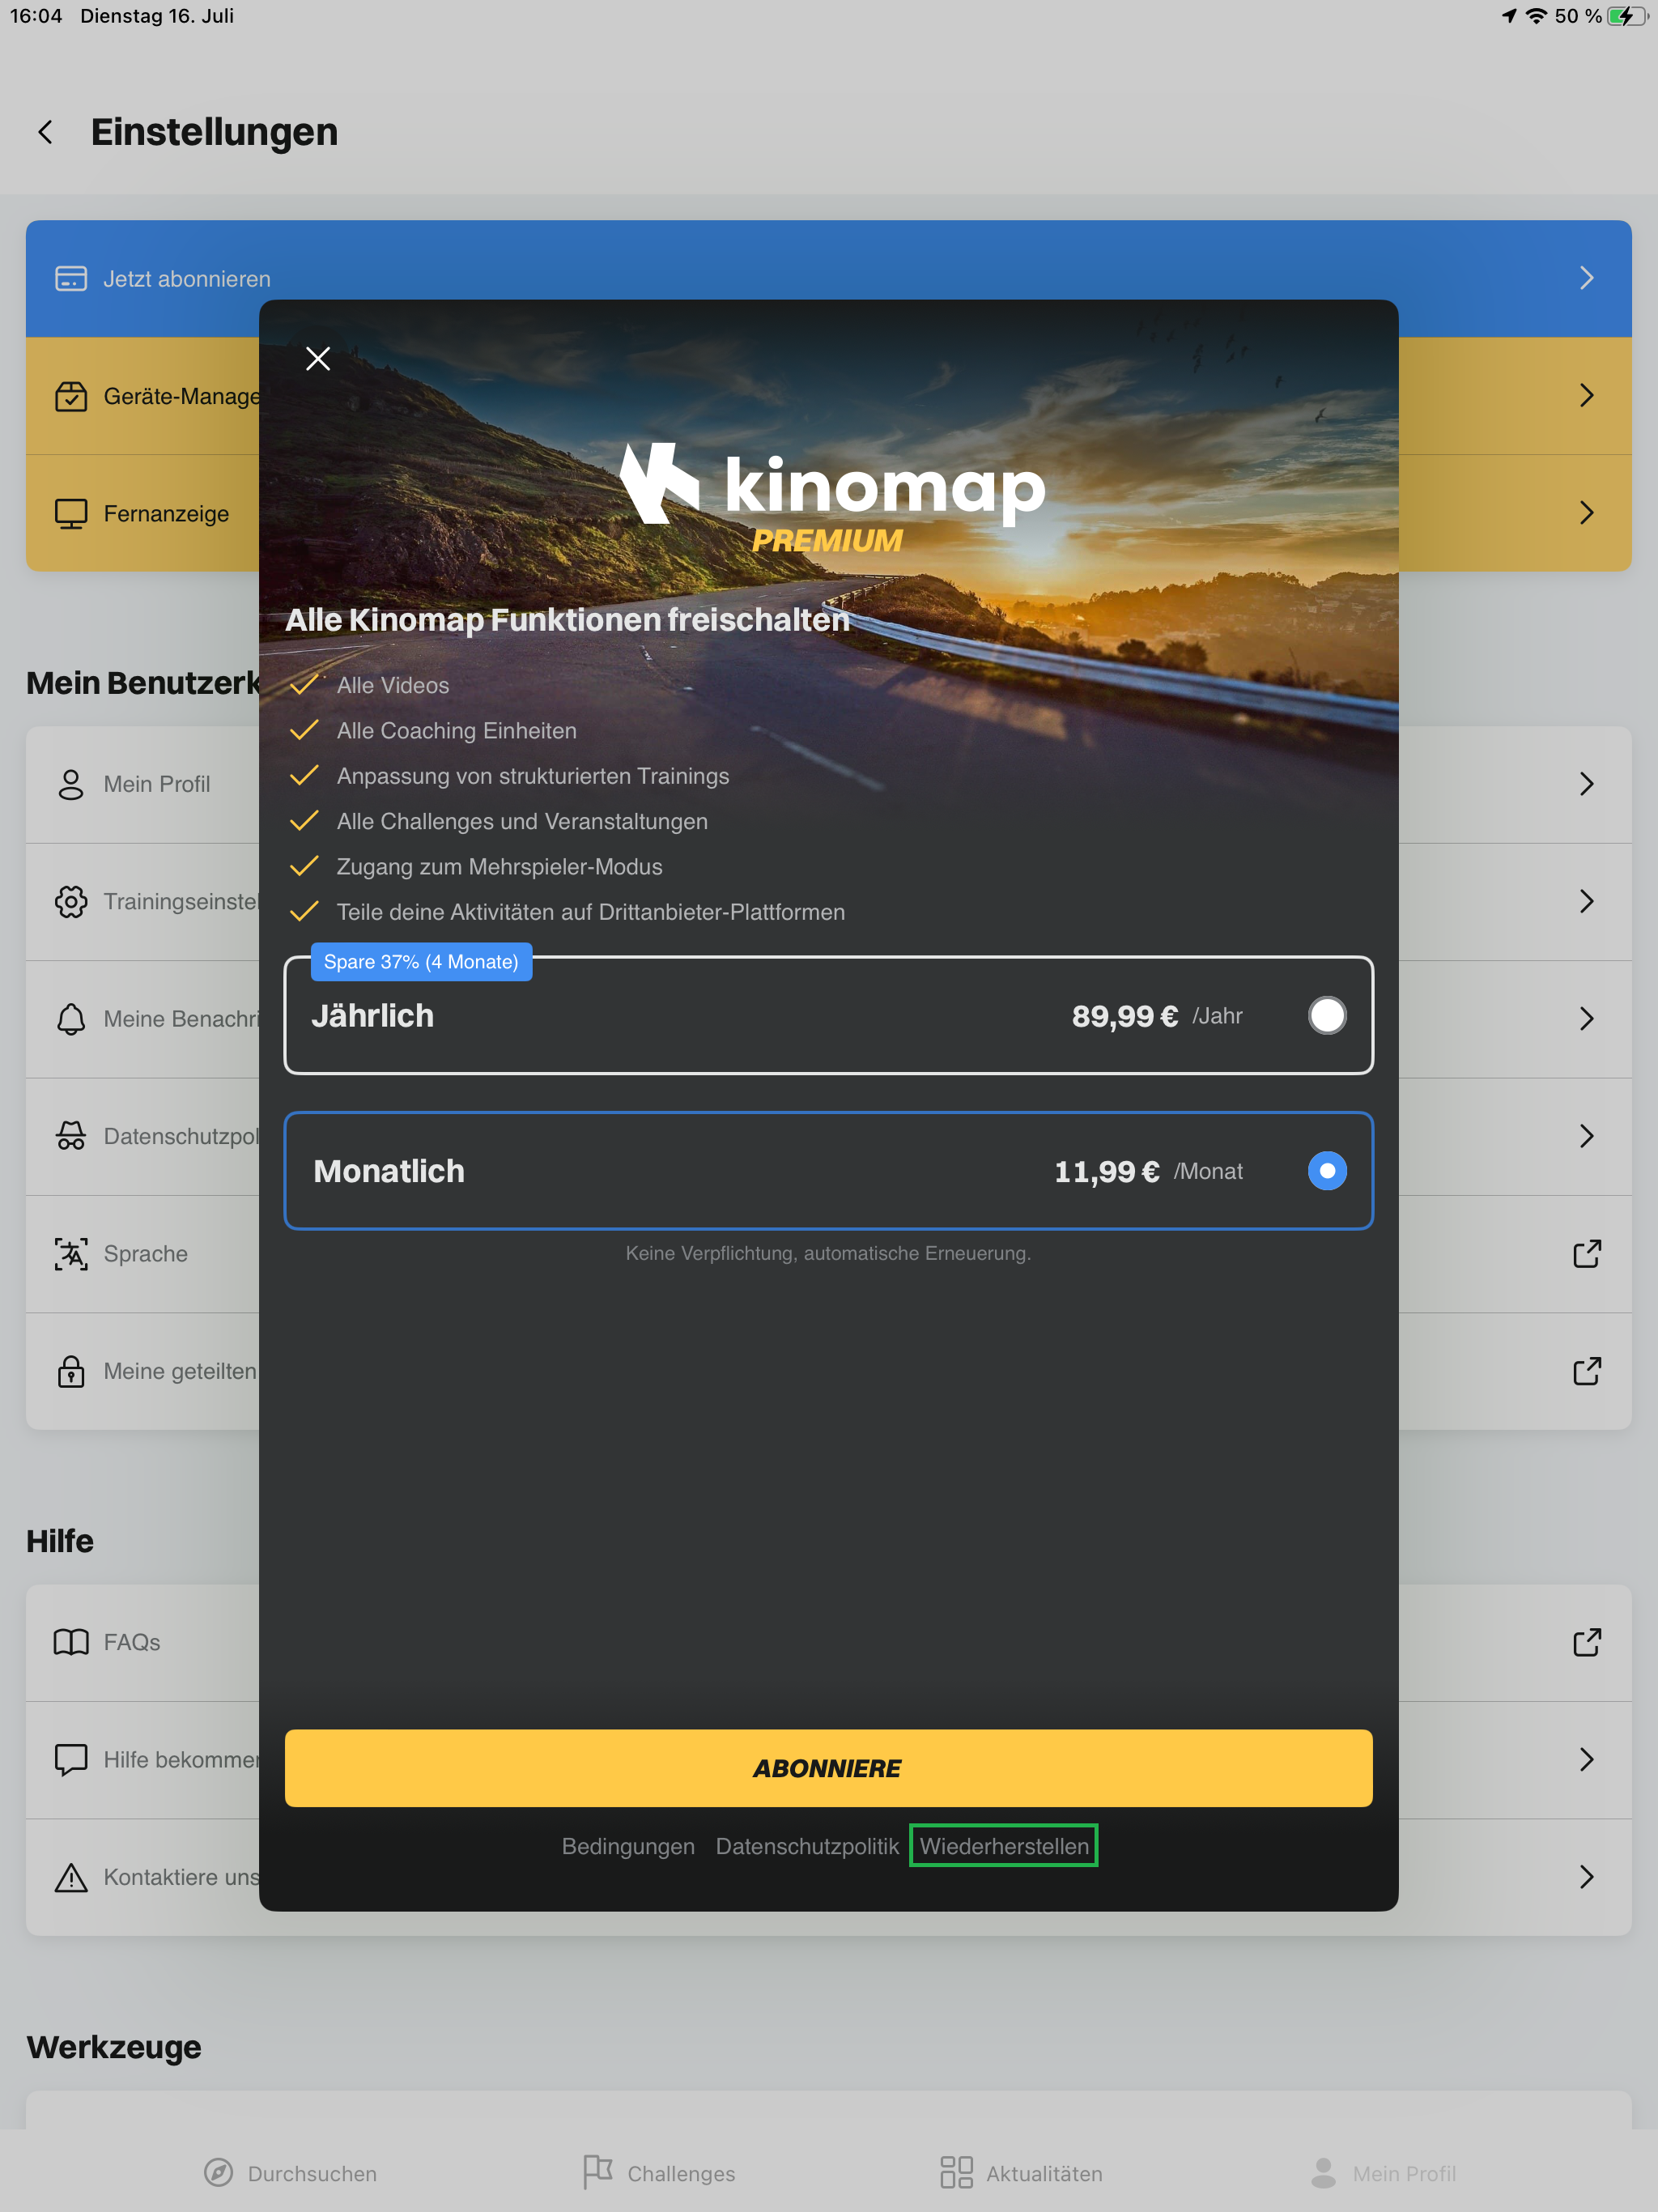Tap the battery status icon
Viewport: 1658px width, 2212px height.
point(1627,16)
